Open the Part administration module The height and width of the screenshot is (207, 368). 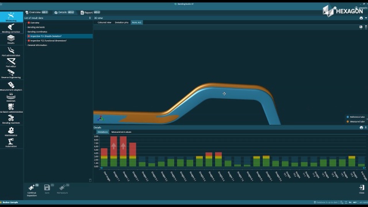click(11, 52)
